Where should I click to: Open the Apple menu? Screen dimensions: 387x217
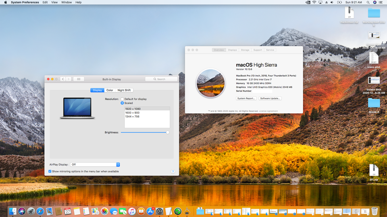(x=5, y=2)
